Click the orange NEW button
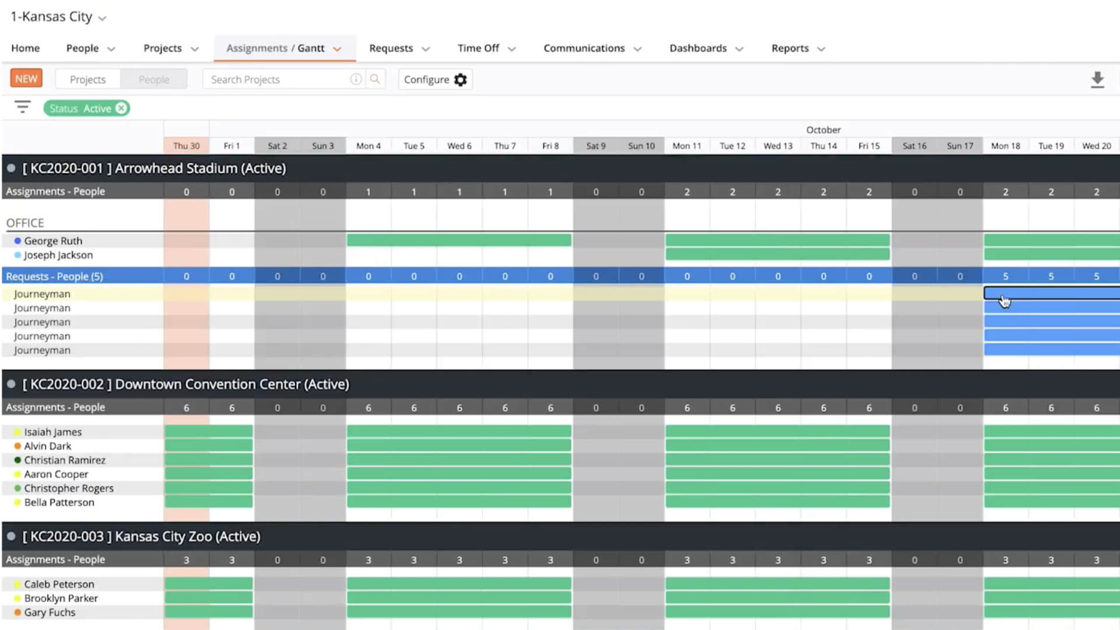The width and height of the screenshot is (1120, 630). coord(26,79)
